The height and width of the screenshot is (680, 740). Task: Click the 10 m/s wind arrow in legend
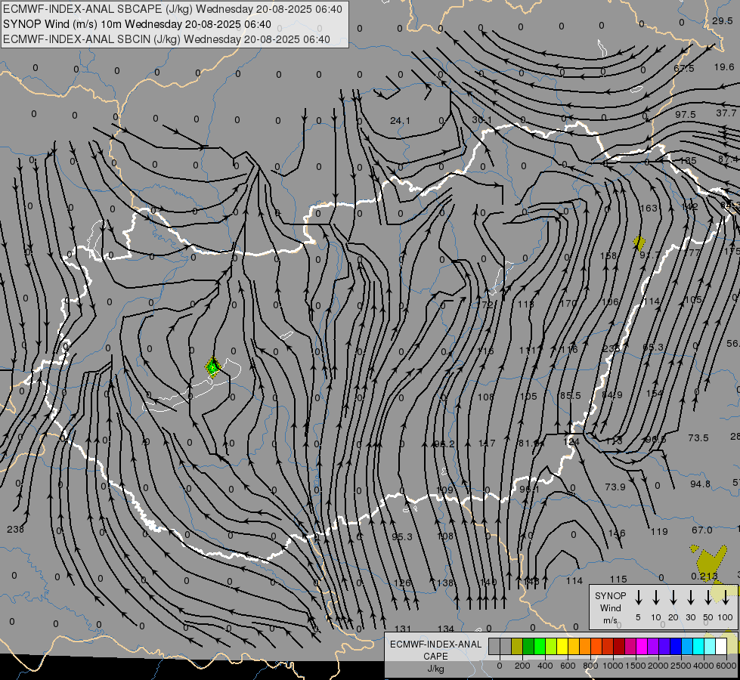click(656, 598)
